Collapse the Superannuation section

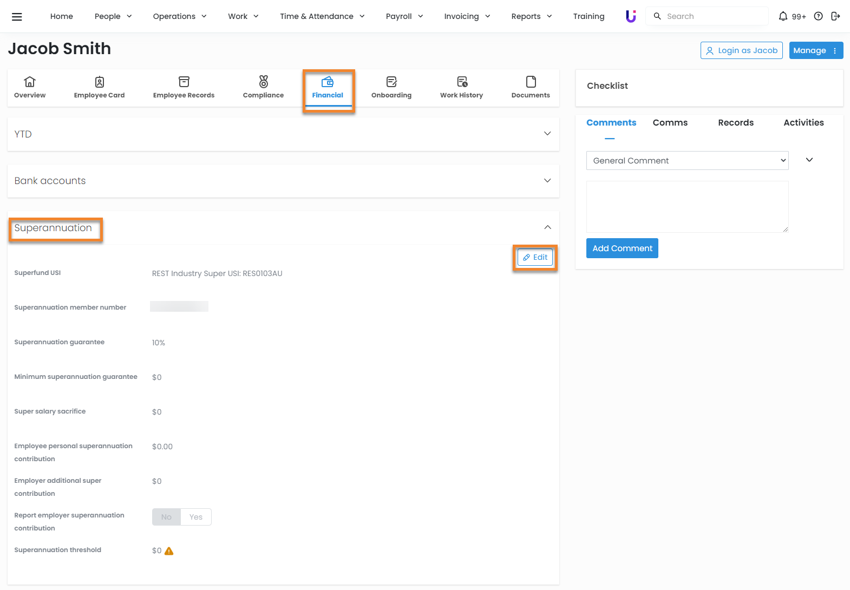(x=547, y=227)
